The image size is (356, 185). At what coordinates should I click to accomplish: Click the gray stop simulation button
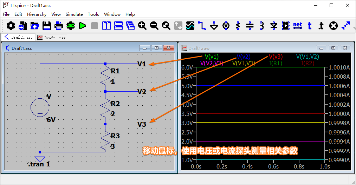tap(95, 26)
